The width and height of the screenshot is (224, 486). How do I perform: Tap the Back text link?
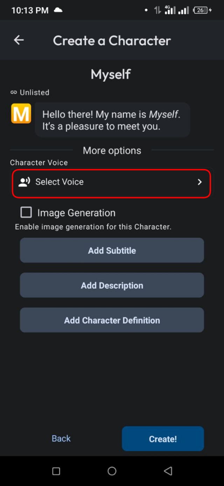click(x=61, y=438)
